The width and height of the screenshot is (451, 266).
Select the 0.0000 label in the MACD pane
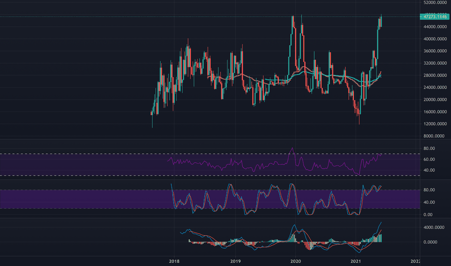430,242
